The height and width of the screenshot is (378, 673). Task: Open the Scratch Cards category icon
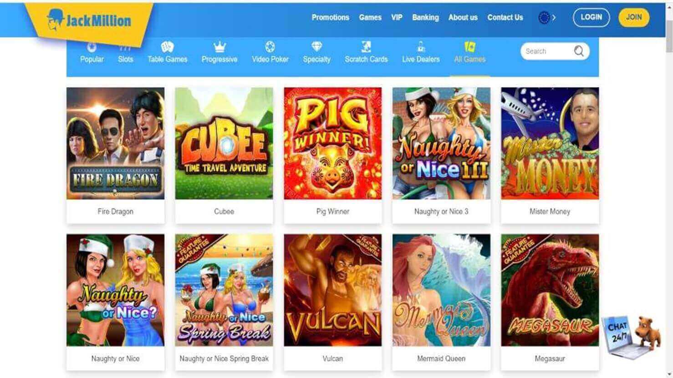pyautogui.click(x=366, y=46)
